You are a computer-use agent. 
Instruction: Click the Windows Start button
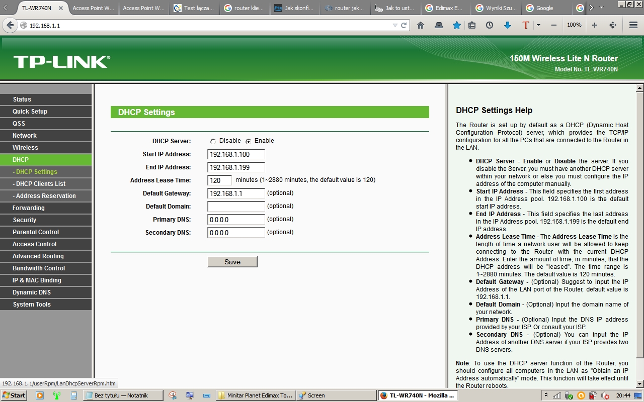pyautogui.click(x=14, y=395)
